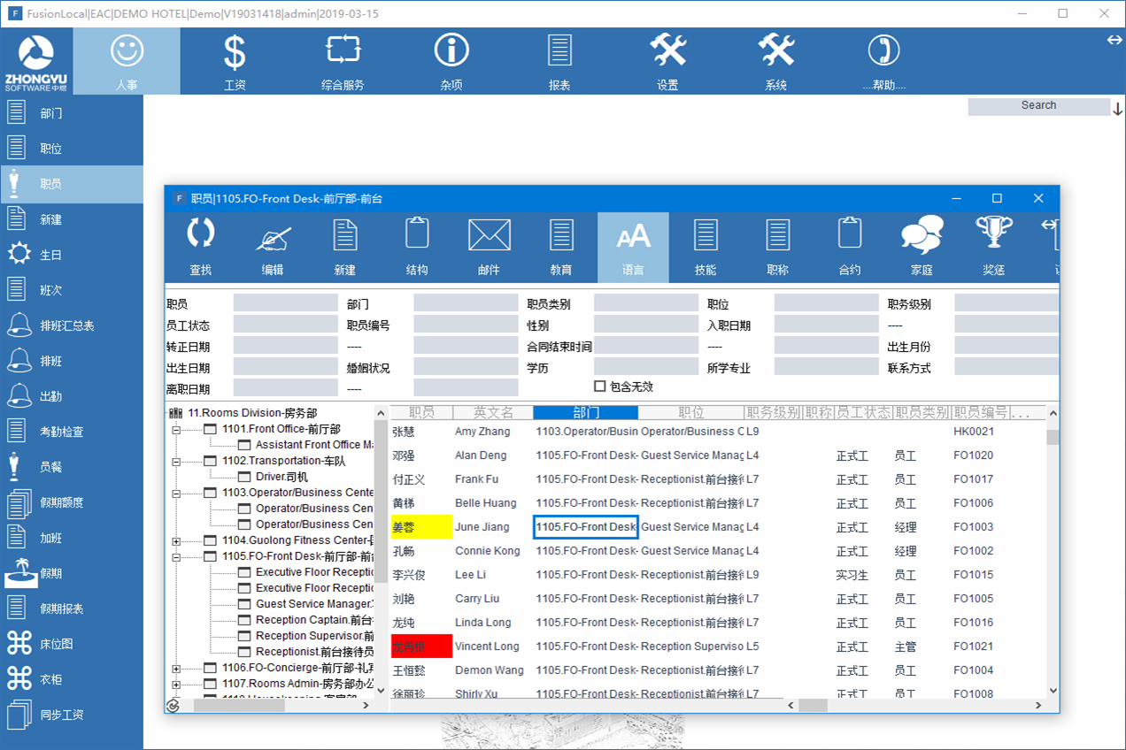Open the 工资 salary module
The height and width of the screenshot is (750, 1126).
click(235, 60)
